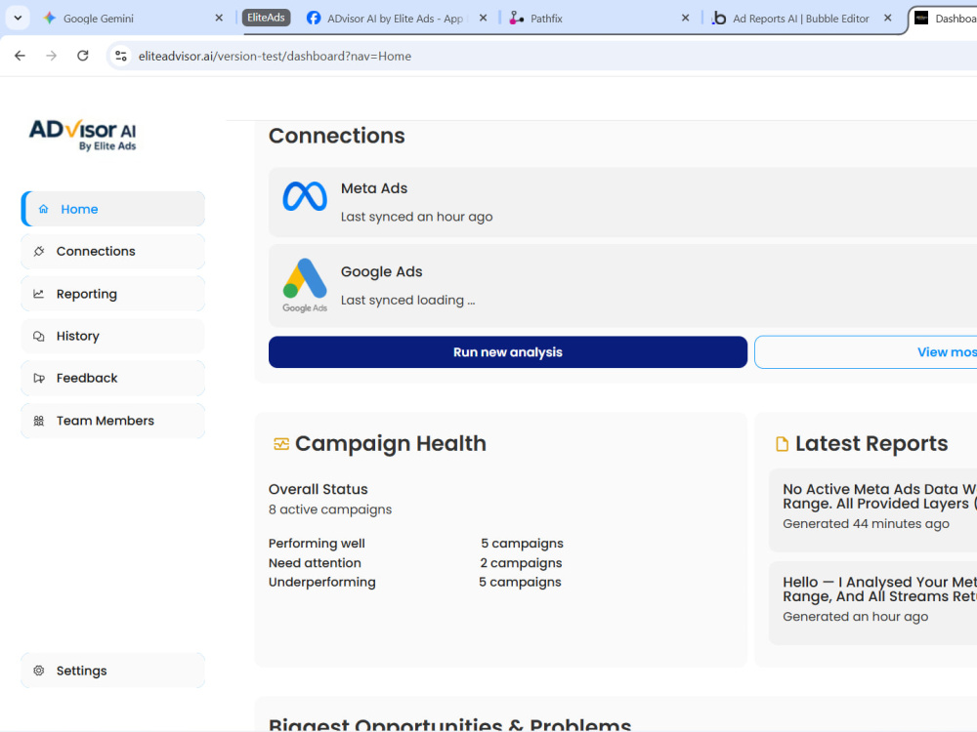The width and height of the screenshot is (977, 732).
Task: Go to the Reporting section
Action: click(x=113, y=294)
